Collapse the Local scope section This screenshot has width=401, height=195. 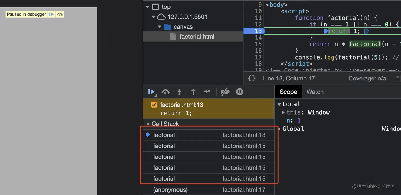[279, 104]
